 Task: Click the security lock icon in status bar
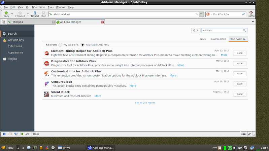click(x=249, y=134)
